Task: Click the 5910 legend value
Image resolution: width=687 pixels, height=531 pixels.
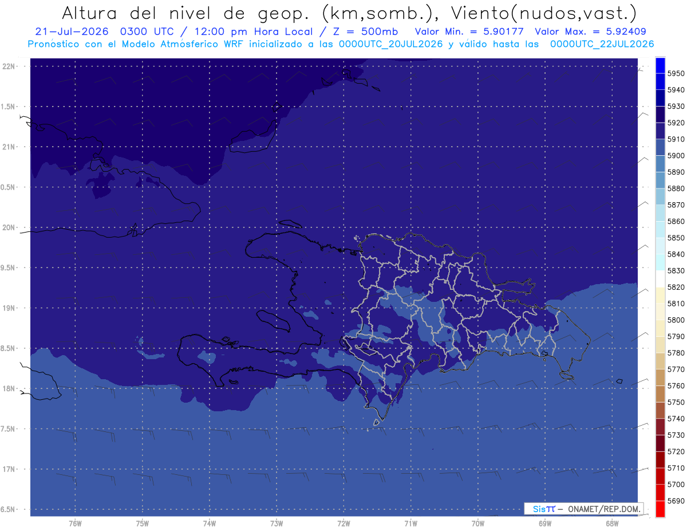Action: 676,139
